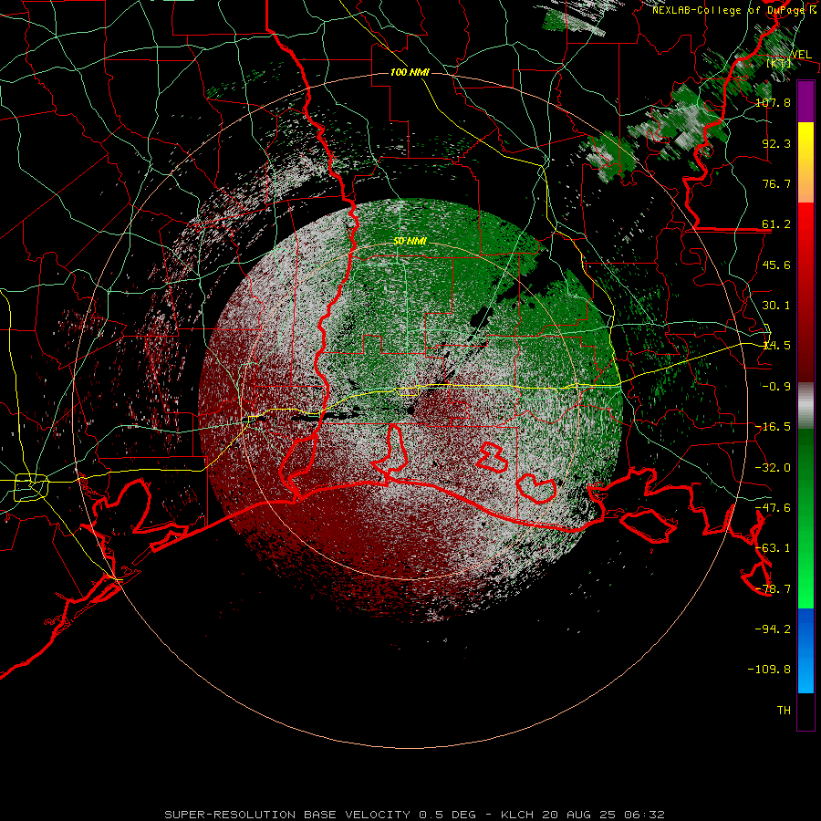821x821 pixels.
Task: Pick the green color bar segment
Action: [805, 518]
